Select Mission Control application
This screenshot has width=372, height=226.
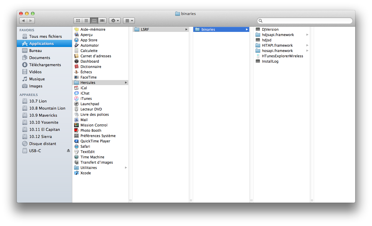pyautogui.click(x=101, y=125)
